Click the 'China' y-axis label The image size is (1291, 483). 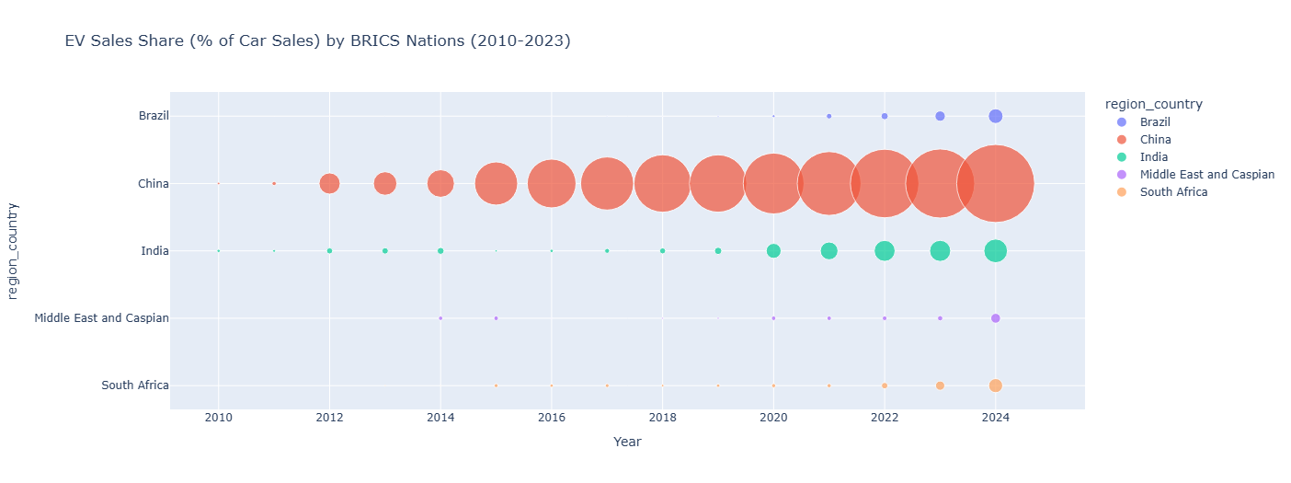click(x=154, y=183)
